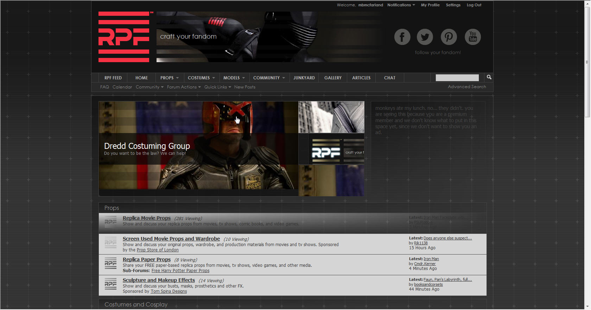The image size is (591, 310).
Task: Open the Community submenu in the secondary bar
Action: [x=150, y=87]
